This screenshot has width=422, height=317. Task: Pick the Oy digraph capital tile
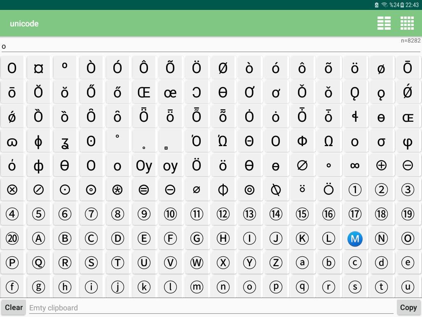coord(144,166)
